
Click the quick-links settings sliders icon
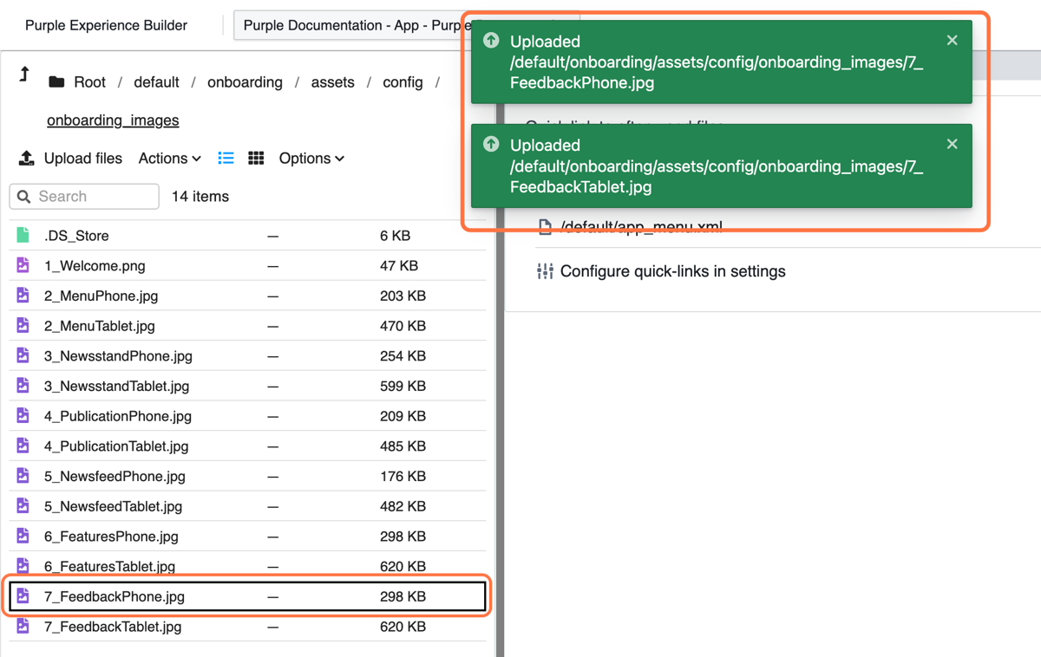[545, 271]
